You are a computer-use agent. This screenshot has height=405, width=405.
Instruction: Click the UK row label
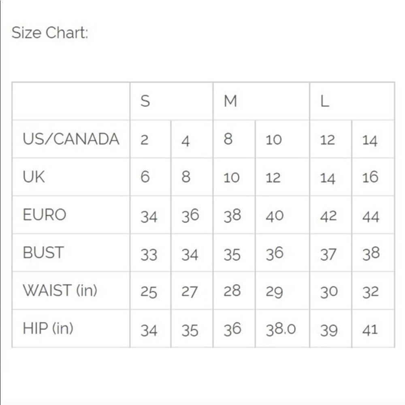(x=34, y=177)
